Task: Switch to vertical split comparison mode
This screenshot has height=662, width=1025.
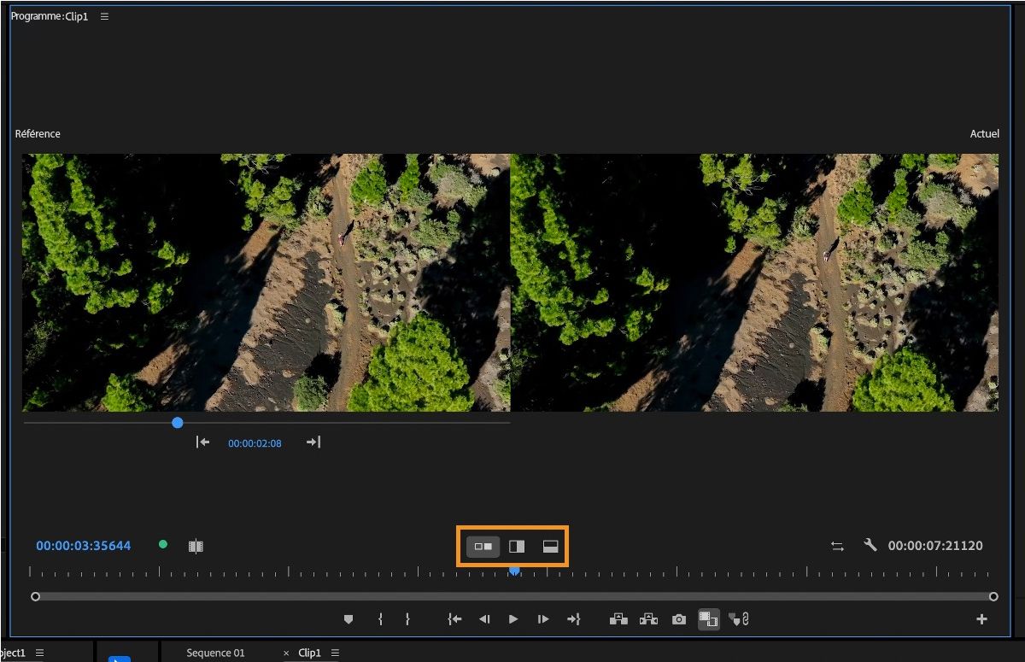Action: click(x=517, y=546)
